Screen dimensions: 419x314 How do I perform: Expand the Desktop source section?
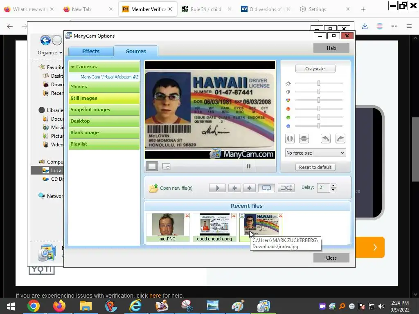coord(104,121)
